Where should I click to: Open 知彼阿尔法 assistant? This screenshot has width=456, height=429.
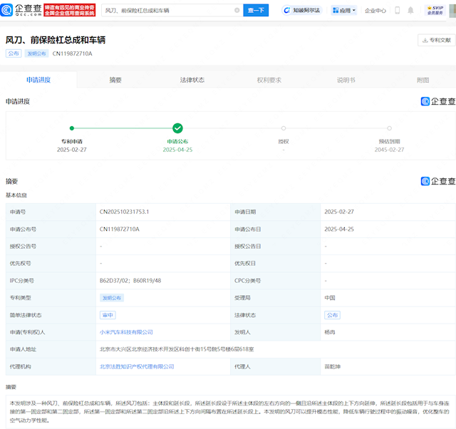[302, 11]
